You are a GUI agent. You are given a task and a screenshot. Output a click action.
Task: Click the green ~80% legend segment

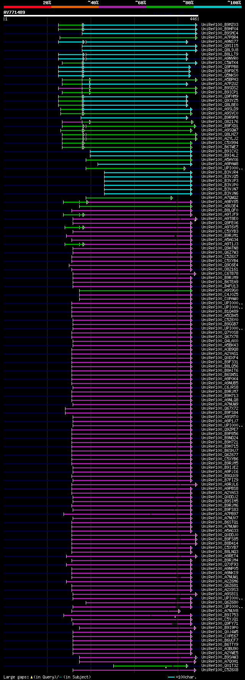tap(170, 7)
